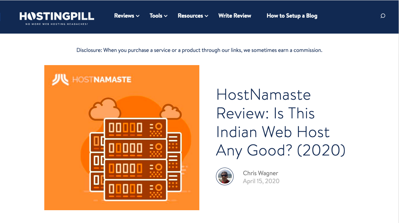
Task: Click Chris Wagner's author avatar
Action: tap(225, 176)
